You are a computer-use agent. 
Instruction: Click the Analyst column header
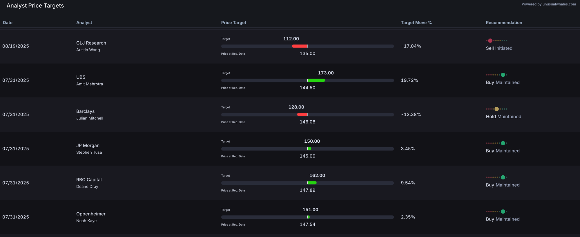pyautogui.click(x=84, y=23)
